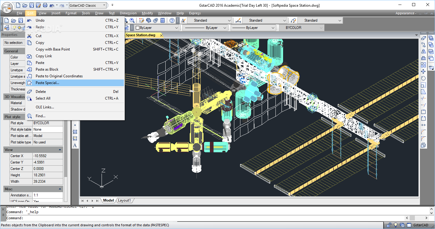
Task: Select the Array tool
Action: 423,65
